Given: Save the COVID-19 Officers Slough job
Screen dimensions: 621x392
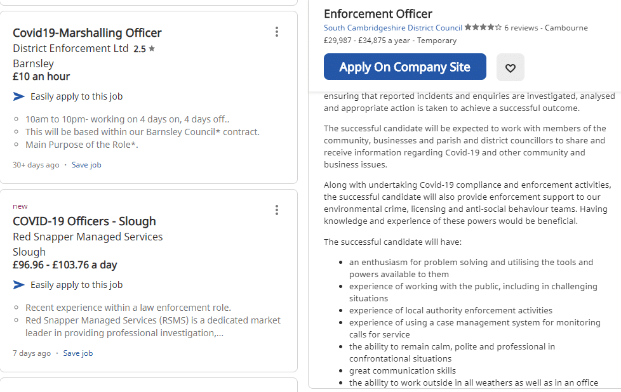Looking at the screenshot, I should point(78,353).
